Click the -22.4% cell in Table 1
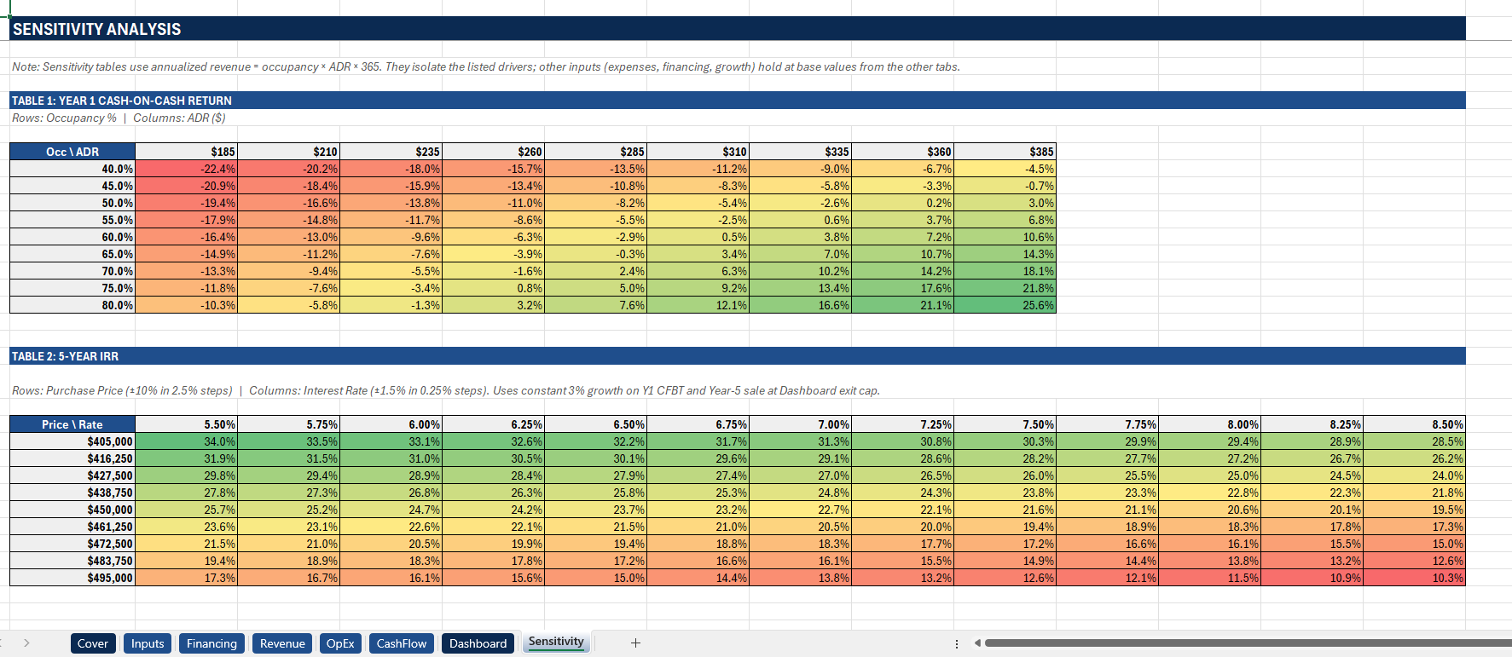This screenshot has height=657, width=1512. (x=186, y=169)
